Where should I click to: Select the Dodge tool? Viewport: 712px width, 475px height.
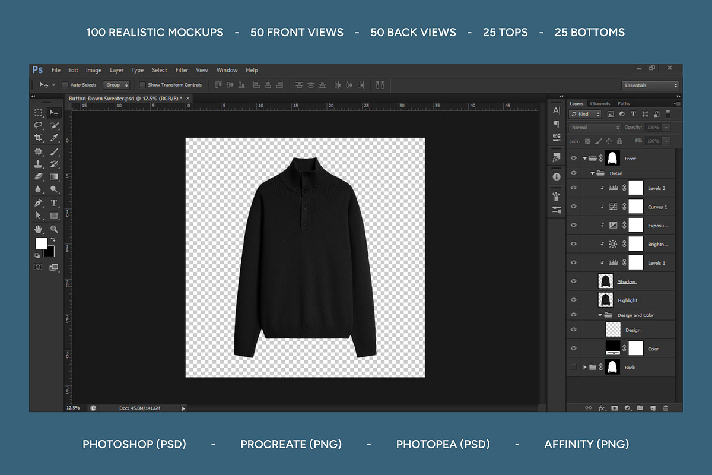coord(54,189)
